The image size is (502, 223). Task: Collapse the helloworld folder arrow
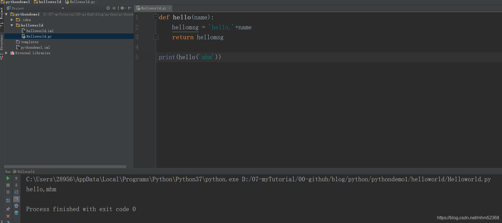tap(12, 25)
